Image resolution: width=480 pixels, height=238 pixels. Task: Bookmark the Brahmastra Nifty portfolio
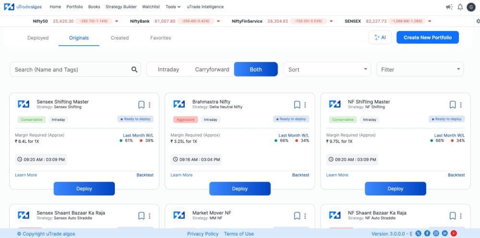point(297,105)
